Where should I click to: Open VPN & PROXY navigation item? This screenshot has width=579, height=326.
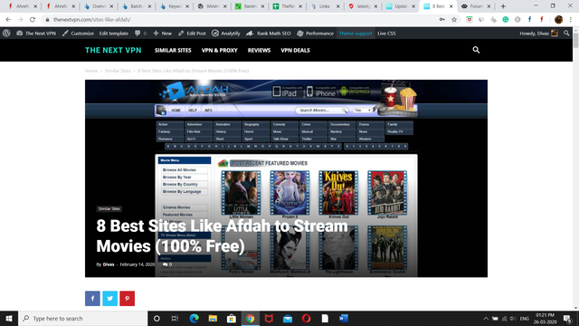[219, 51]
